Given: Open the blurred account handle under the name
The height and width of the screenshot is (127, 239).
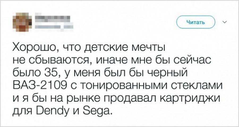Looking at the screenshot, I should pos(54,27).
